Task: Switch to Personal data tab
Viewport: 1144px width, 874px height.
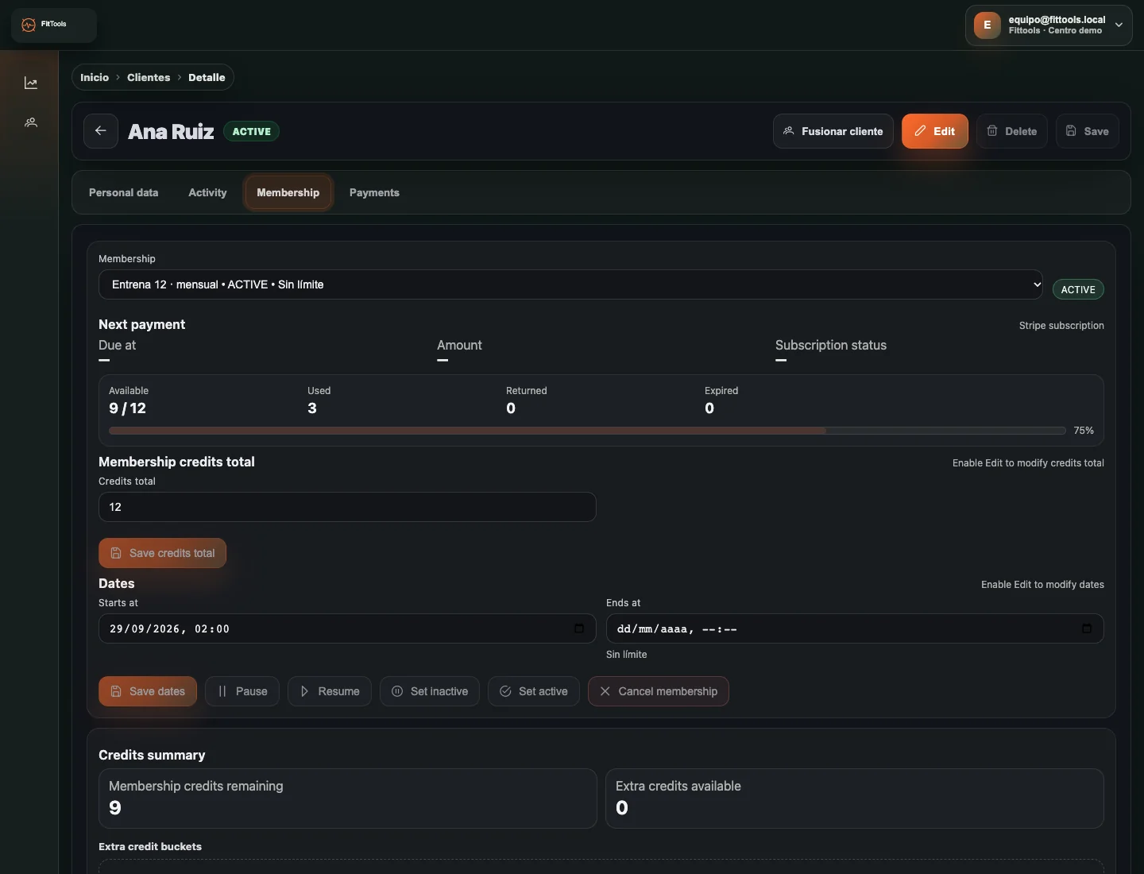Action: point(123,192)
